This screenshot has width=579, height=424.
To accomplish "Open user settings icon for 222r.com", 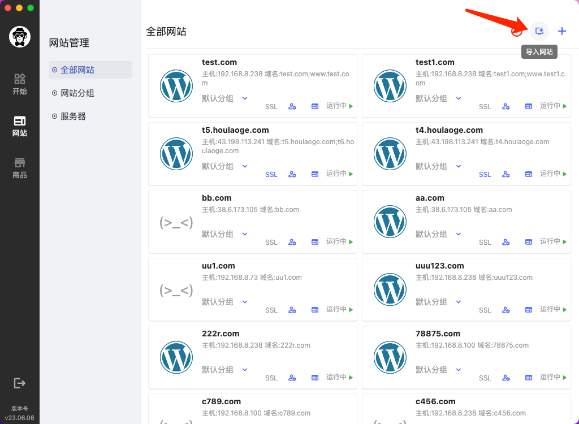I will [292, 378].
